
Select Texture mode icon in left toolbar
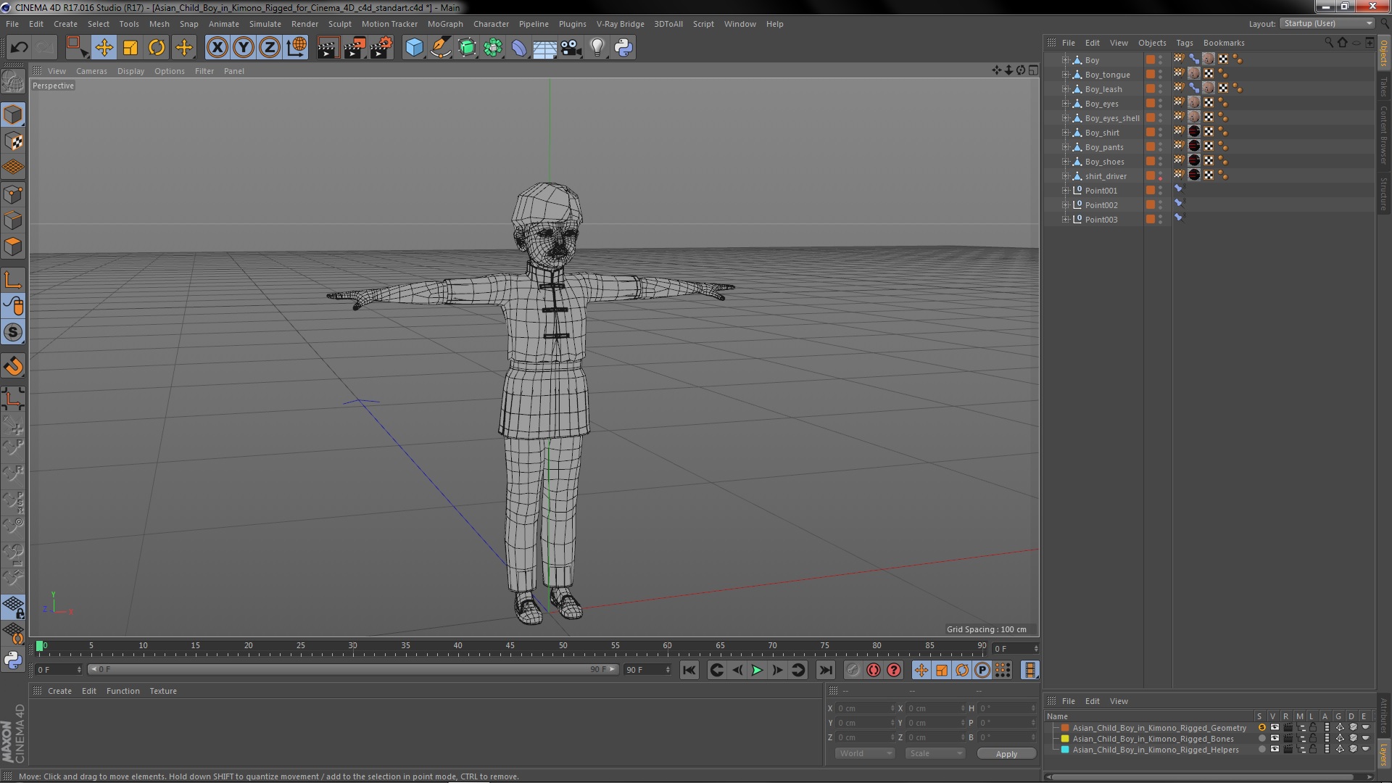coord(13,141)
